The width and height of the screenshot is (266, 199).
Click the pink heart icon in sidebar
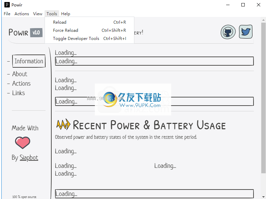[23, 142]
